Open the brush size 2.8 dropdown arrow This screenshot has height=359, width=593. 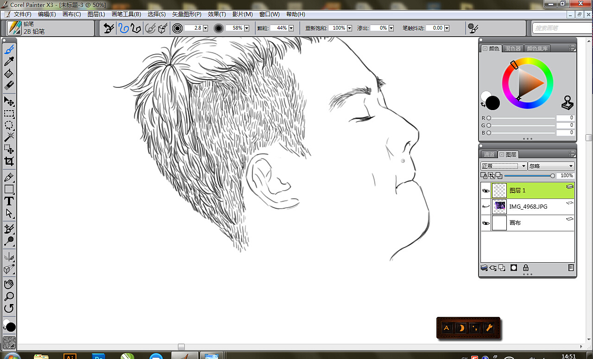tap(205, 28)
